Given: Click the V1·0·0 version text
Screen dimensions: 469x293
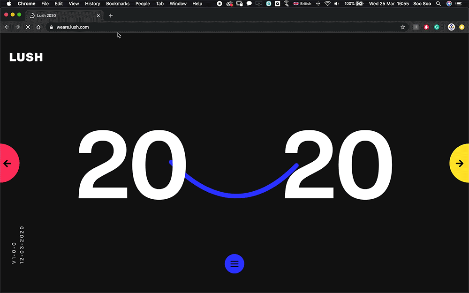Looking at the screenshot, I should [14, 253].
